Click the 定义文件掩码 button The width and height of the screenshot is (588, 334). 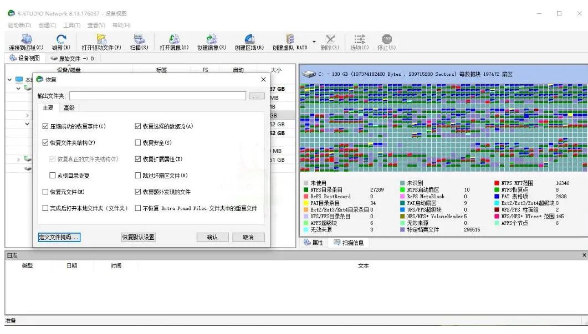coord(59,237)
